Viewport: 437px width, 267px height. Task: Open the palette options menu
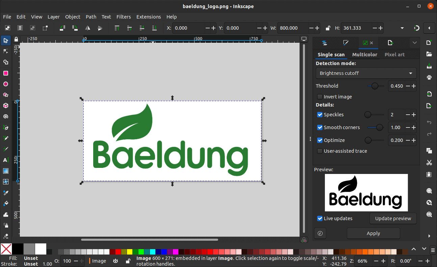pyautogui.click(x=433, y=250)
